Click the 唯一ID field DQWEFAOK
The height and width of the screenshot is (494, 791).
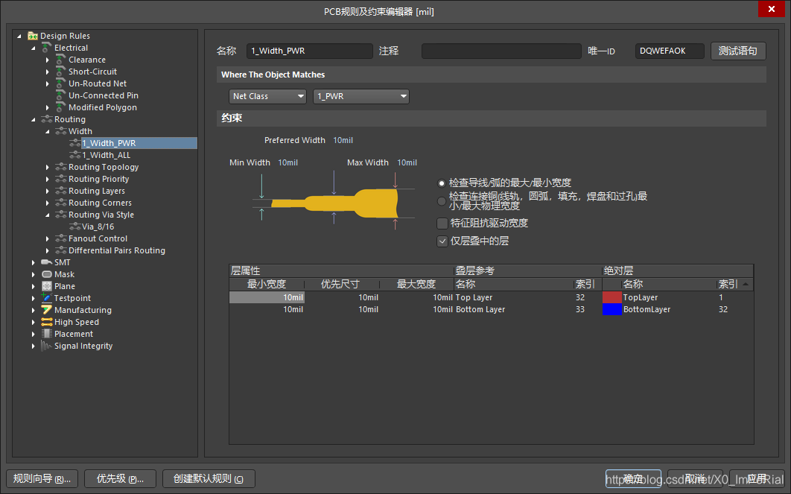(x=670, y=51)
